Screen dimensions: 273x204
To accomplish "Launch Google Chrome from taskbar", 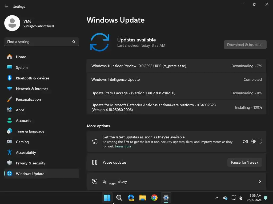I will click(x=154, y=198).
